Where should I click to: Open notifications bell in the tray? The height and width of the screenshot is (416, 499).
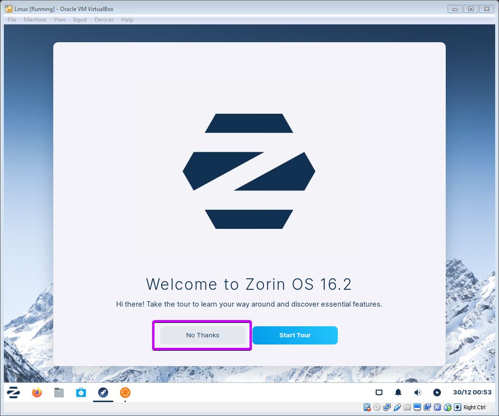point(398,392)
